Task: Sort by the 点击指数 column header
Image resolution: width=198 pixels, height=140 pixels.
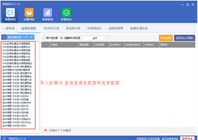Action: pos(102,45)
